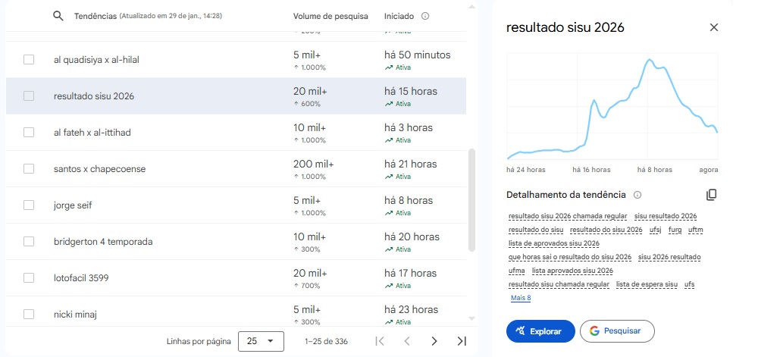Open the lista de espera sisu query link
The height and width of the screenshot is (357, 758).
[647, 284]
